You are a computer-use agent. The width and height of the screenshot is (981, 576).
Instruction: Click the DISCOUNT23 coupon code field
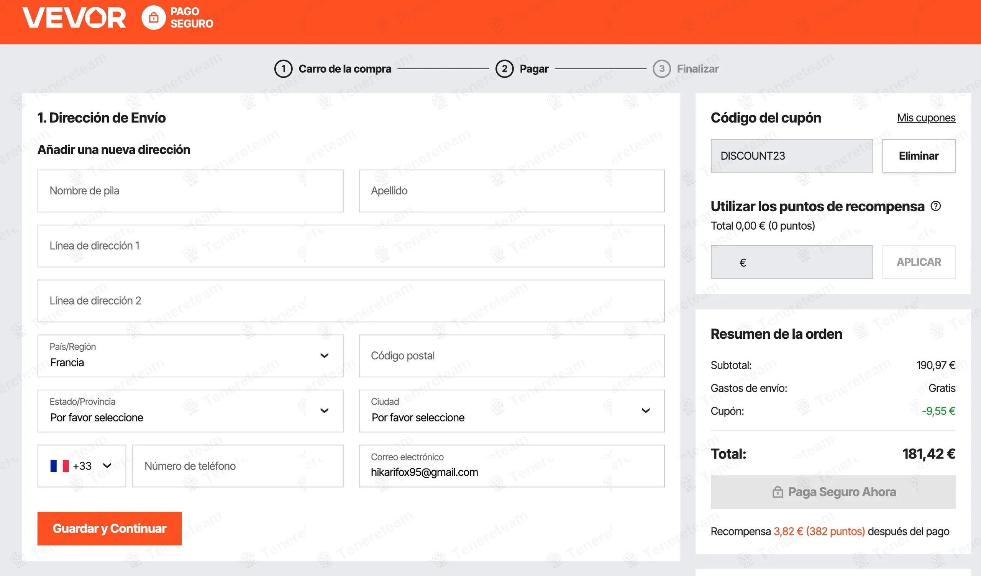792,156
